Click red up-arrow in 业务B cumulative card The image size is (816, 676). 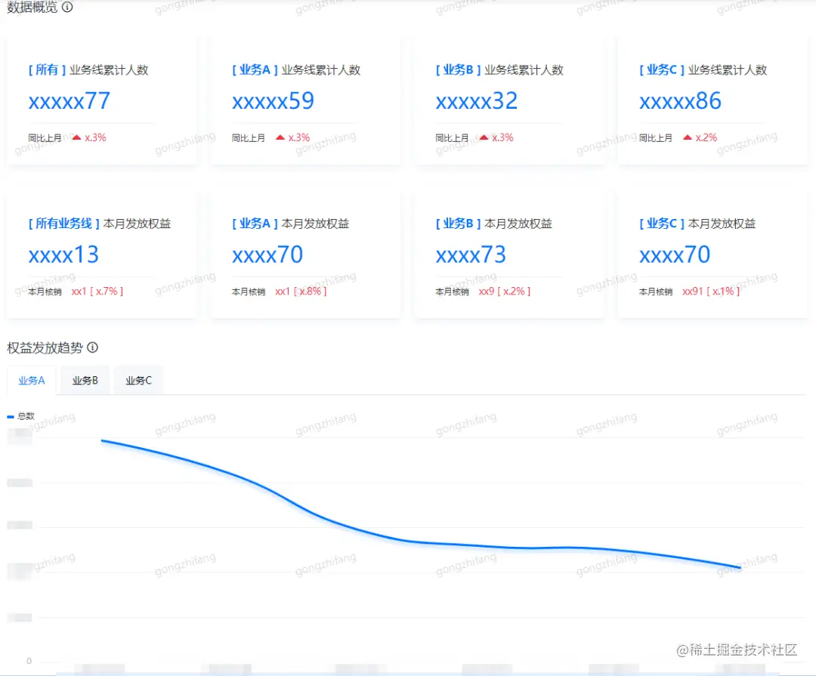click(484, 137)
